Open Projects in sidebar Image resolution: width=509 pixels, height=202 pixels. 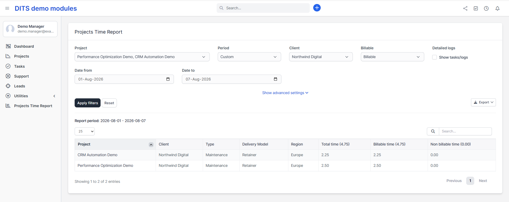pos(22,56)
